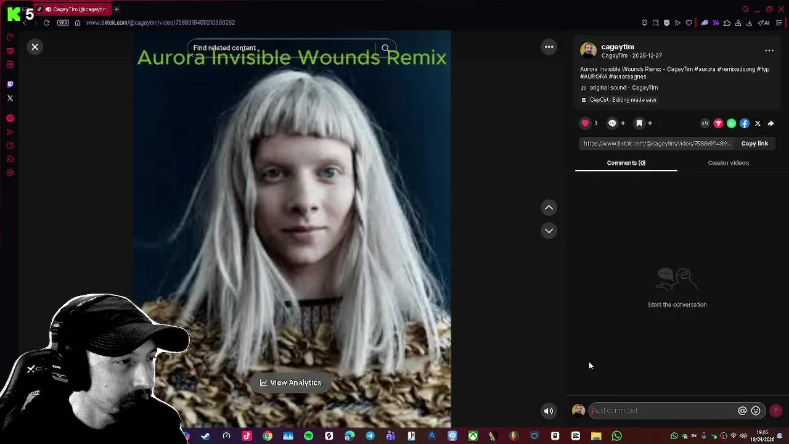Viewport: 789px width, 444px height.
Task: Post comment with red send button
Action: point(775,411)
